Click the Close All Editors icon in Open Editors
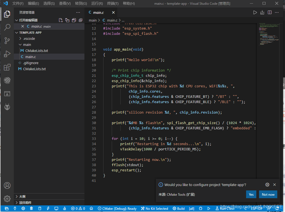This screenshot has height=212, width=285. (81, 20)
